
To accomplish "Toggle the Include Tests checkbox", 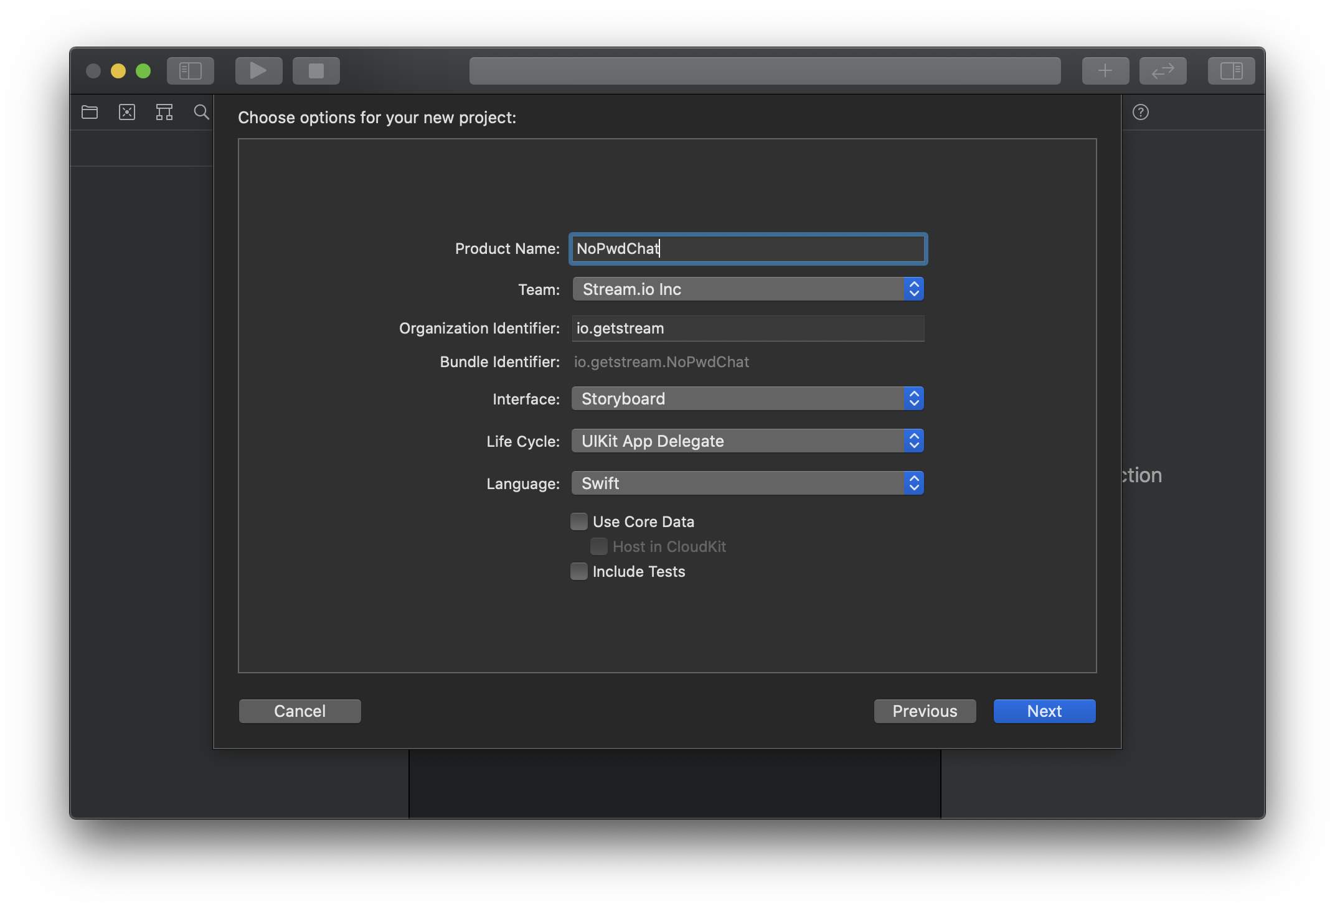I will 579,571.
